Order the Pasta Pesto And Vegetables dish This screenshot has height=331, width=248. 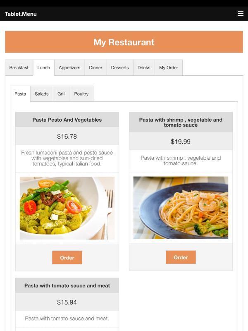[x=67, y=257]
